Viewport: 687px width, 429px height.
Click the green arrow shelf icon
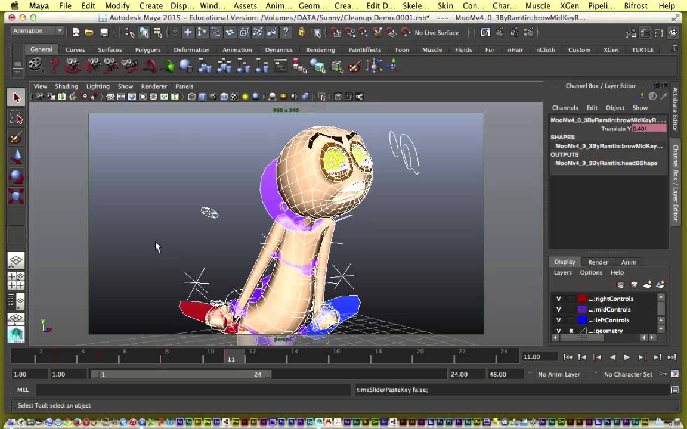(x=168, y=66)
